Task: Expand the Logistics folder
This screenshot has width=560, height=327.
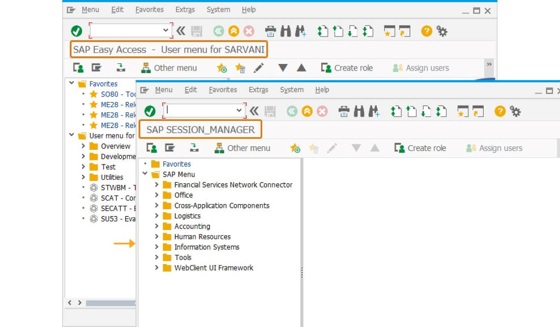Action: tap(156, 215)
